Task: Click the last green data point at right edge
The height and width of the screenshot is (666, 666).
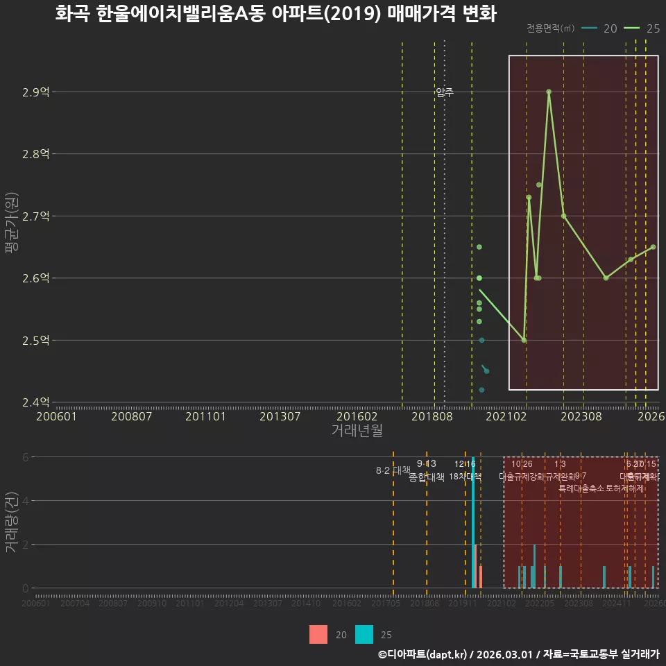Action: 653,247
